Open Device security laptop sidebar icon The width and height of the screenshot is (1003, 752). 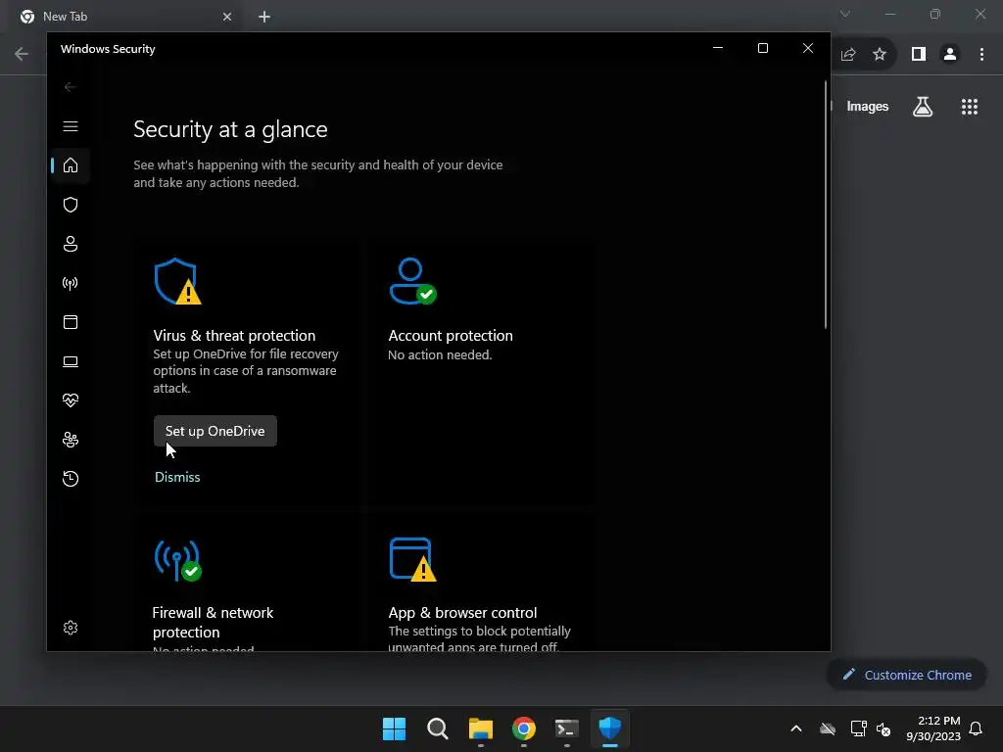click(71, 362)
